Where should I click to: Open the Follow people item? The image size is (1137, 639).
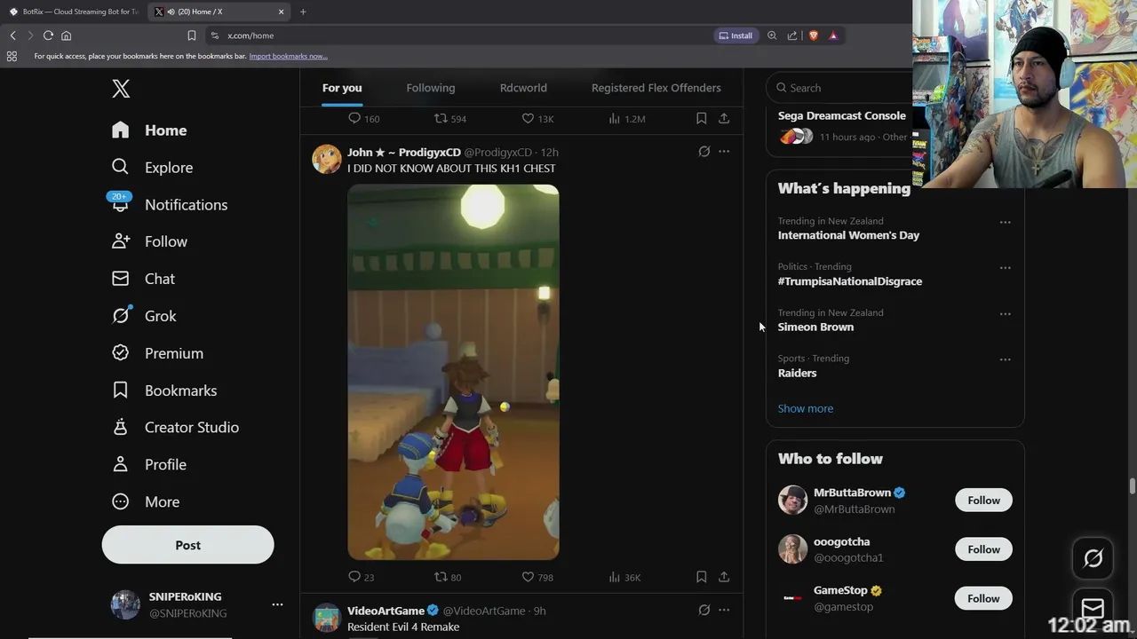tap(149, 241)
